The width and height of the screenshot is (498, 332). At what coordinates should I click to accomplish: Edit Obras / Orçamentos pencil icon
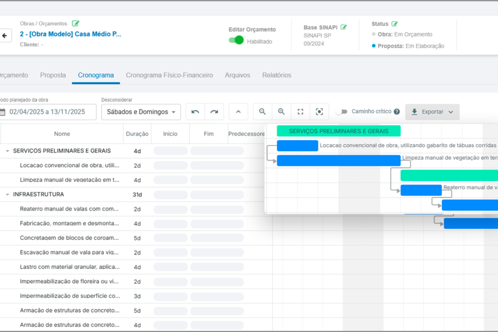[x=75, y=23]
